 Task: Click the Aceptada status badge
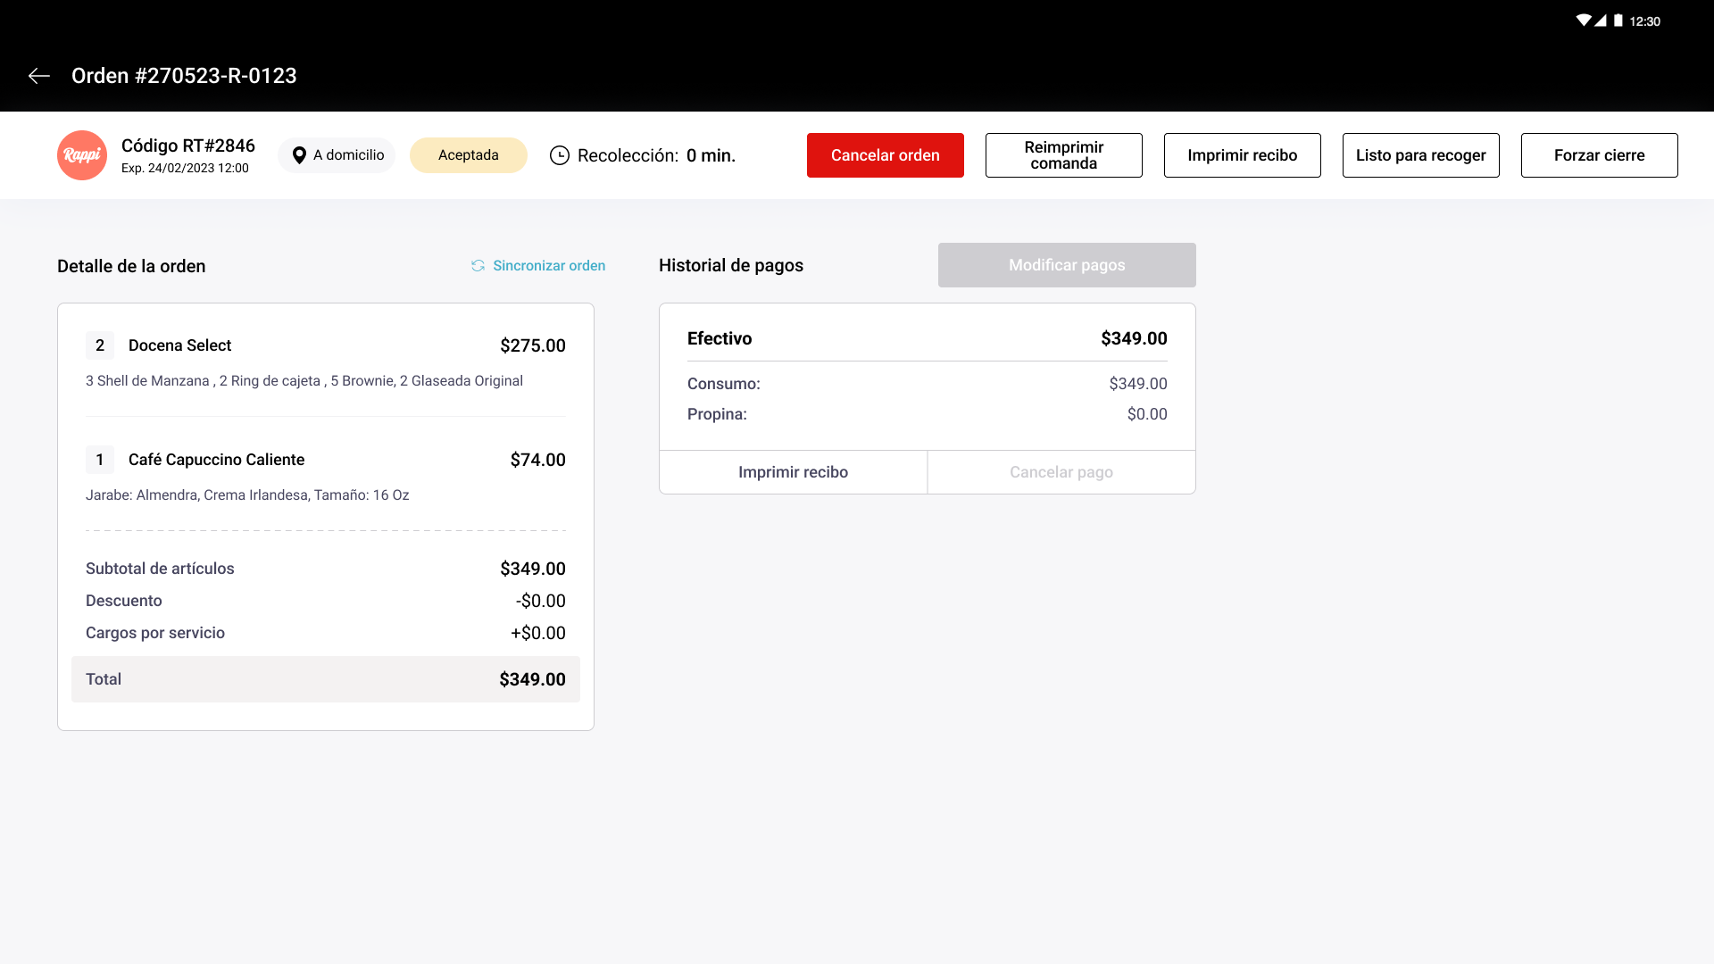(469, 155)
